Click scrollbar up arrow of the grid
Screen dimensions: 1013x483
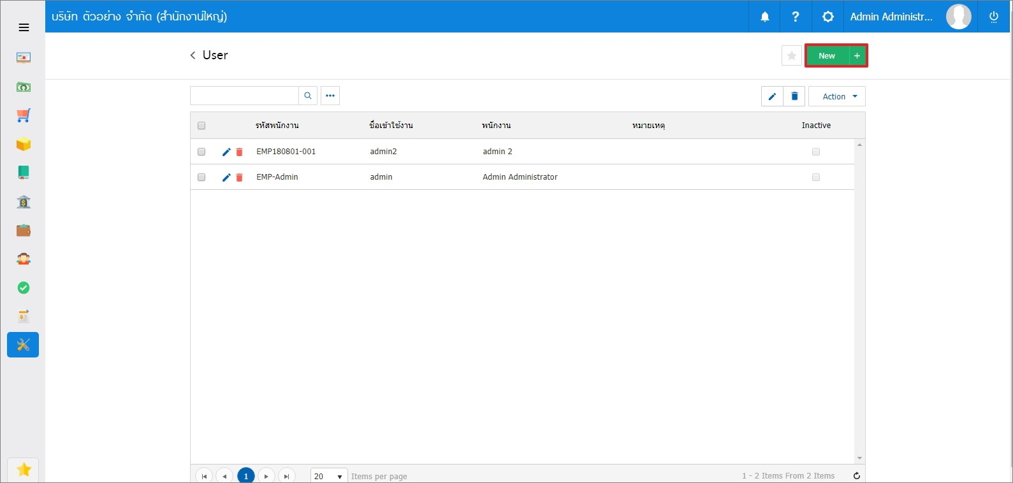click(x=859, y=145)
